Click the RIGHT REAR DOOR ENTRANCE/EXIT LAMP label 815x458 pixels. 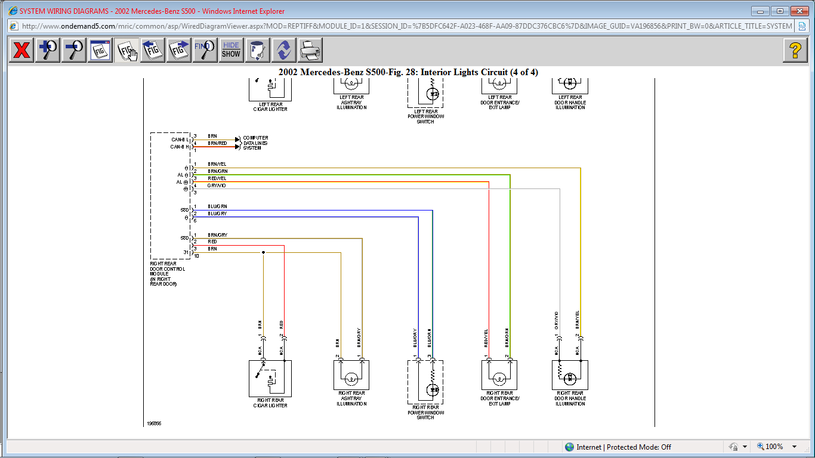click(500, 398)
